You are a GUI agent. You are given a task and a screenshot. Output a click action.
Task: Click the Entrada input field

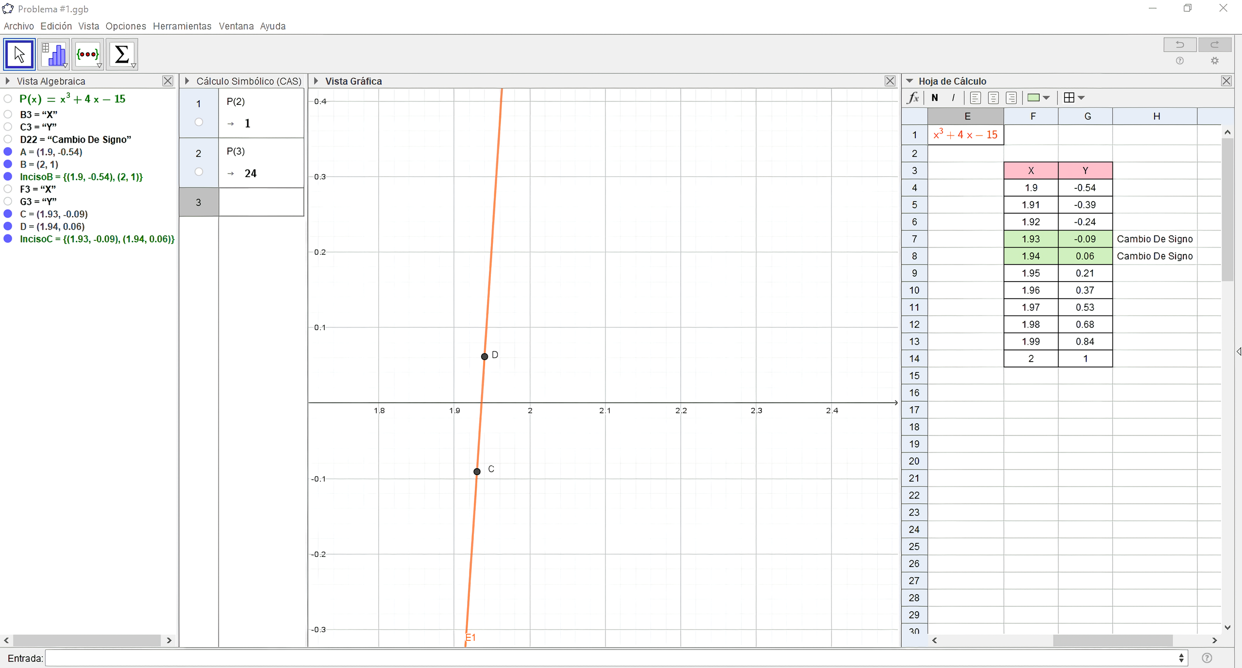point(612,658)
